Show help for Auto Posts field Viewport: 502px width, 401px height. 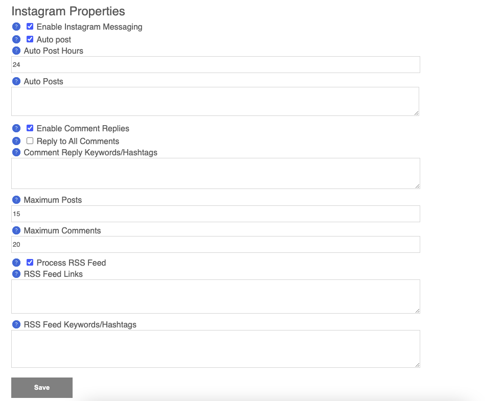16,81
